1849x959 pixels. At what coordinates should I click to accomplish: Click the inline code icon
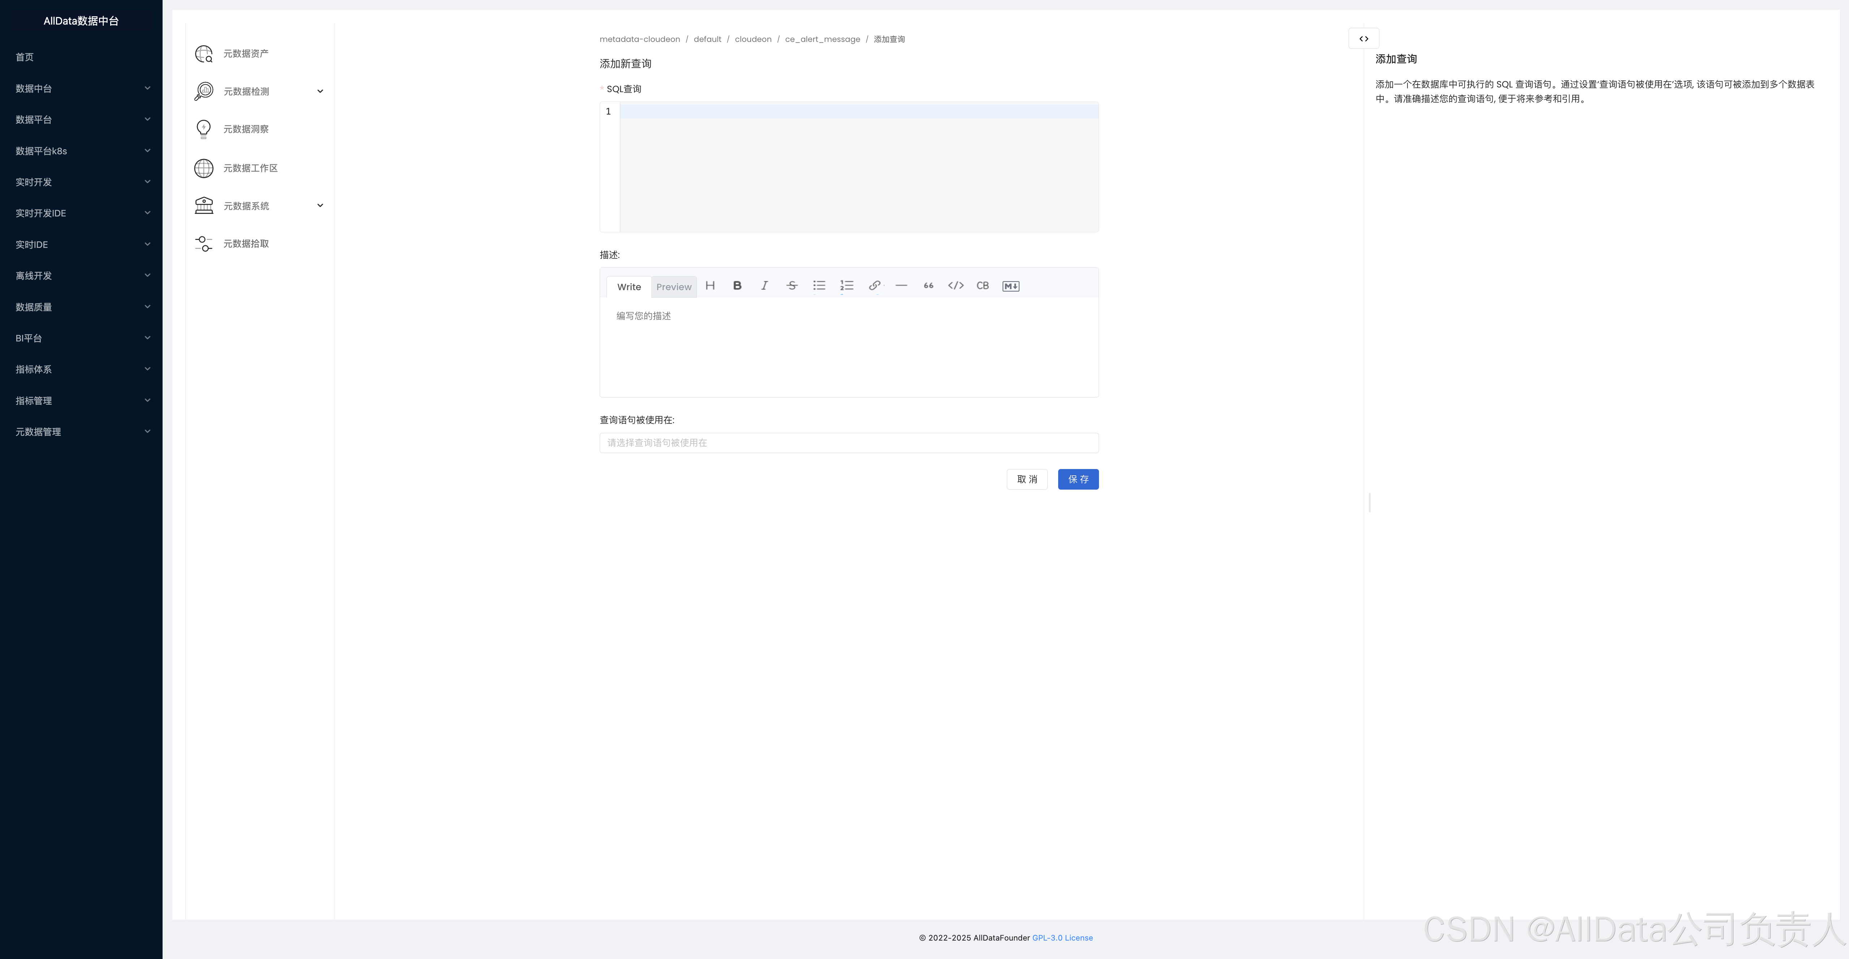point(955,286)
